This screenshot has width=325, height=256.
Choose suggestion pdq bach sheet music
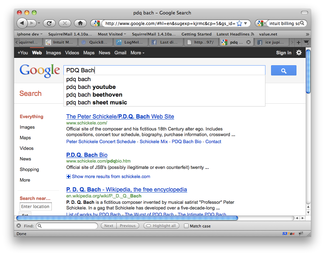tap(164, 102)
